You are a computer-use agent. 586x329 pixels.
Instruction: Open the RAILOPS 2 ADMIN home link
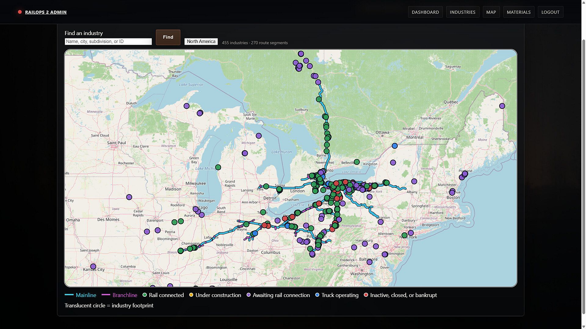click(x=46, y=12)
